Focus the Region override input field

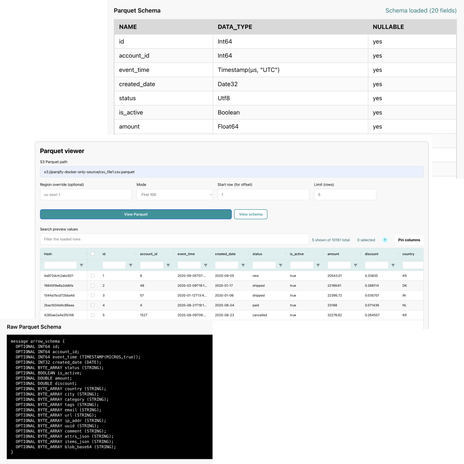click(x=86, y=195)
